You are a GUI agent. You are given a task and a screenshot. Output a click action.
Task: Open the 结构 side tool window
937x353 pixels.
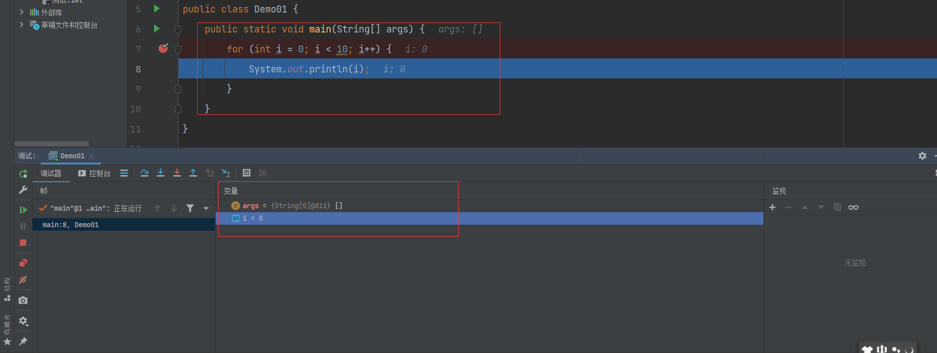(x=7, y=289)
